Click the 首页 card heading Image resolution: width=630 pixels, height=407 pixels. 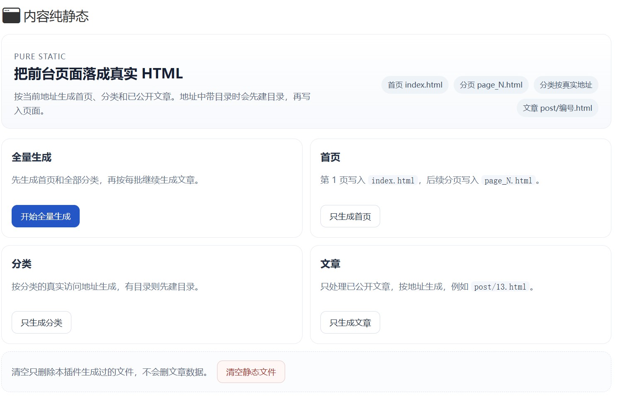click(x=330, y=157)
